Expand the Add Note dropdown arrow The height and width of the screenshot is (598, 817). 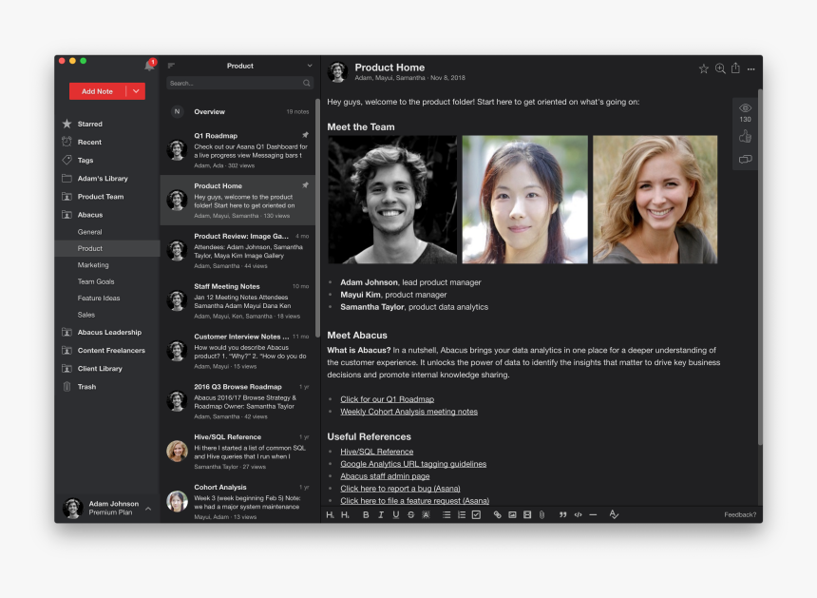point(136,91)
